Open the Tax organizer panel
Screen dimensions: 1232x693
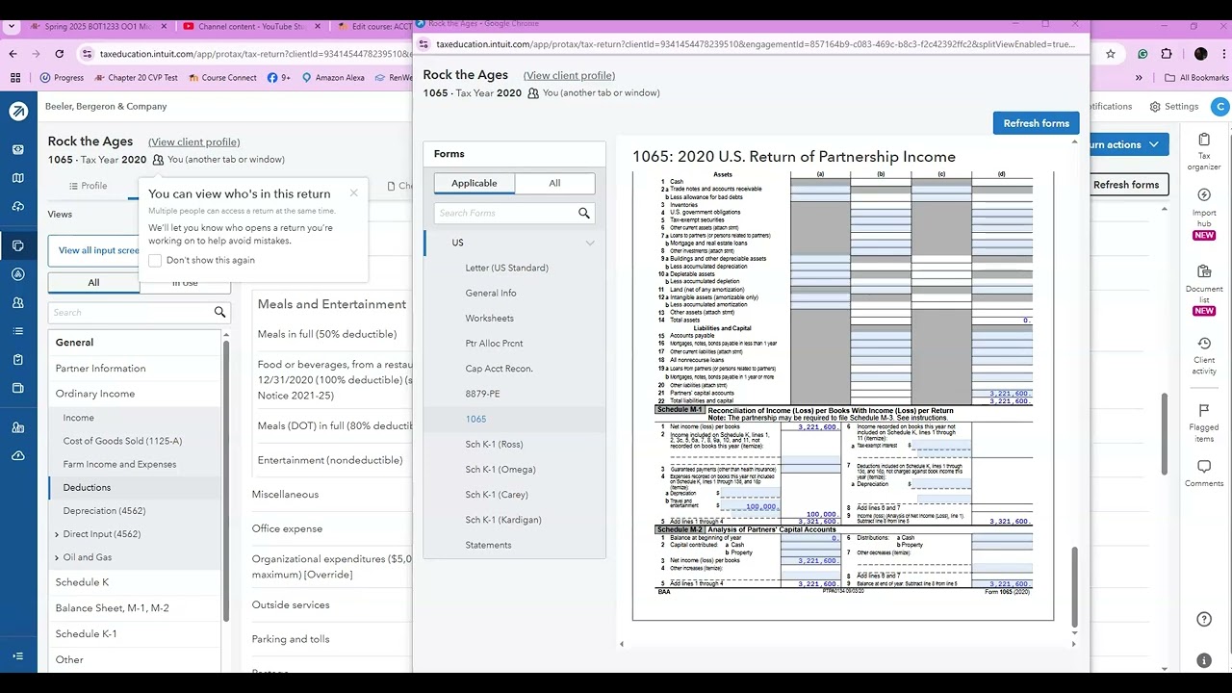(x=1204, y=152)
